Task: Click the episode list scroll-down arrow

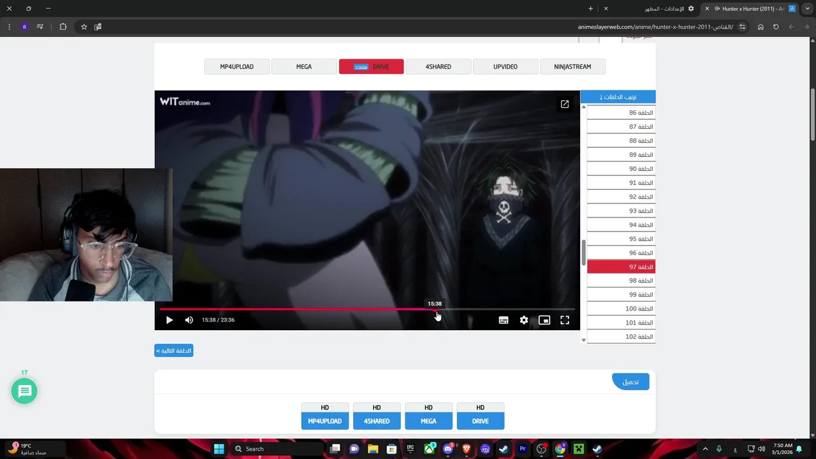Action: coord(583,340)
